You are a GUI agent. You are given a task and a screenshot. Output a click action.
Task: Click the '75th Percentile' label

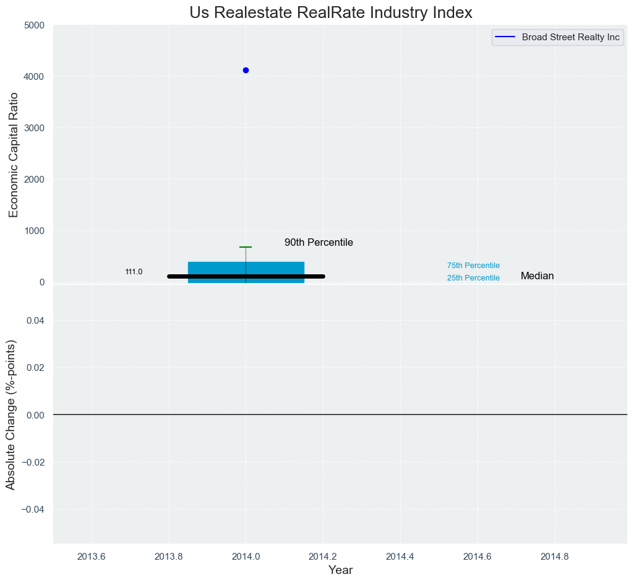point(473,266)
